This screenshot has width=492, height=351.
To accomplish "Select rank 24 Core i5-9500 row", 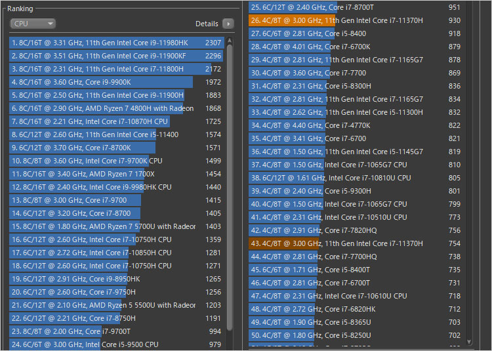I will click(117, 344).
